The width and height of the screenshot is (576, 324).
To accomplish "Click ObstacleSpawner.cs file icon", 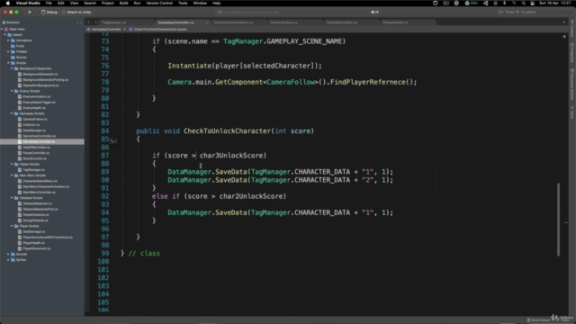I will click(20, 203).
